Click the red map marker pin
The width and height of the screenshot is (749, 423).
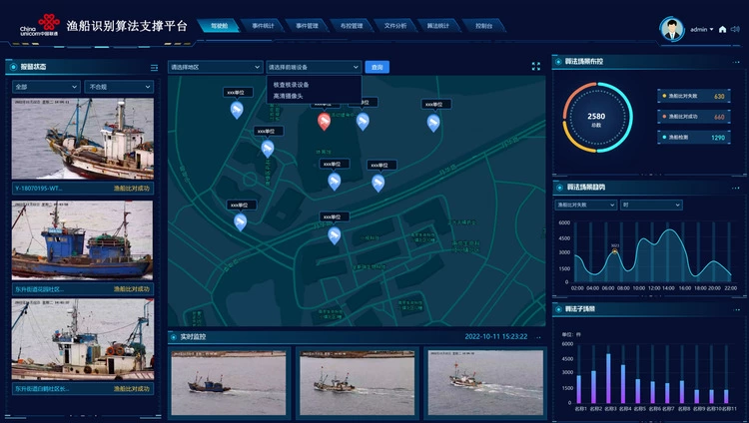pos(324,121)
